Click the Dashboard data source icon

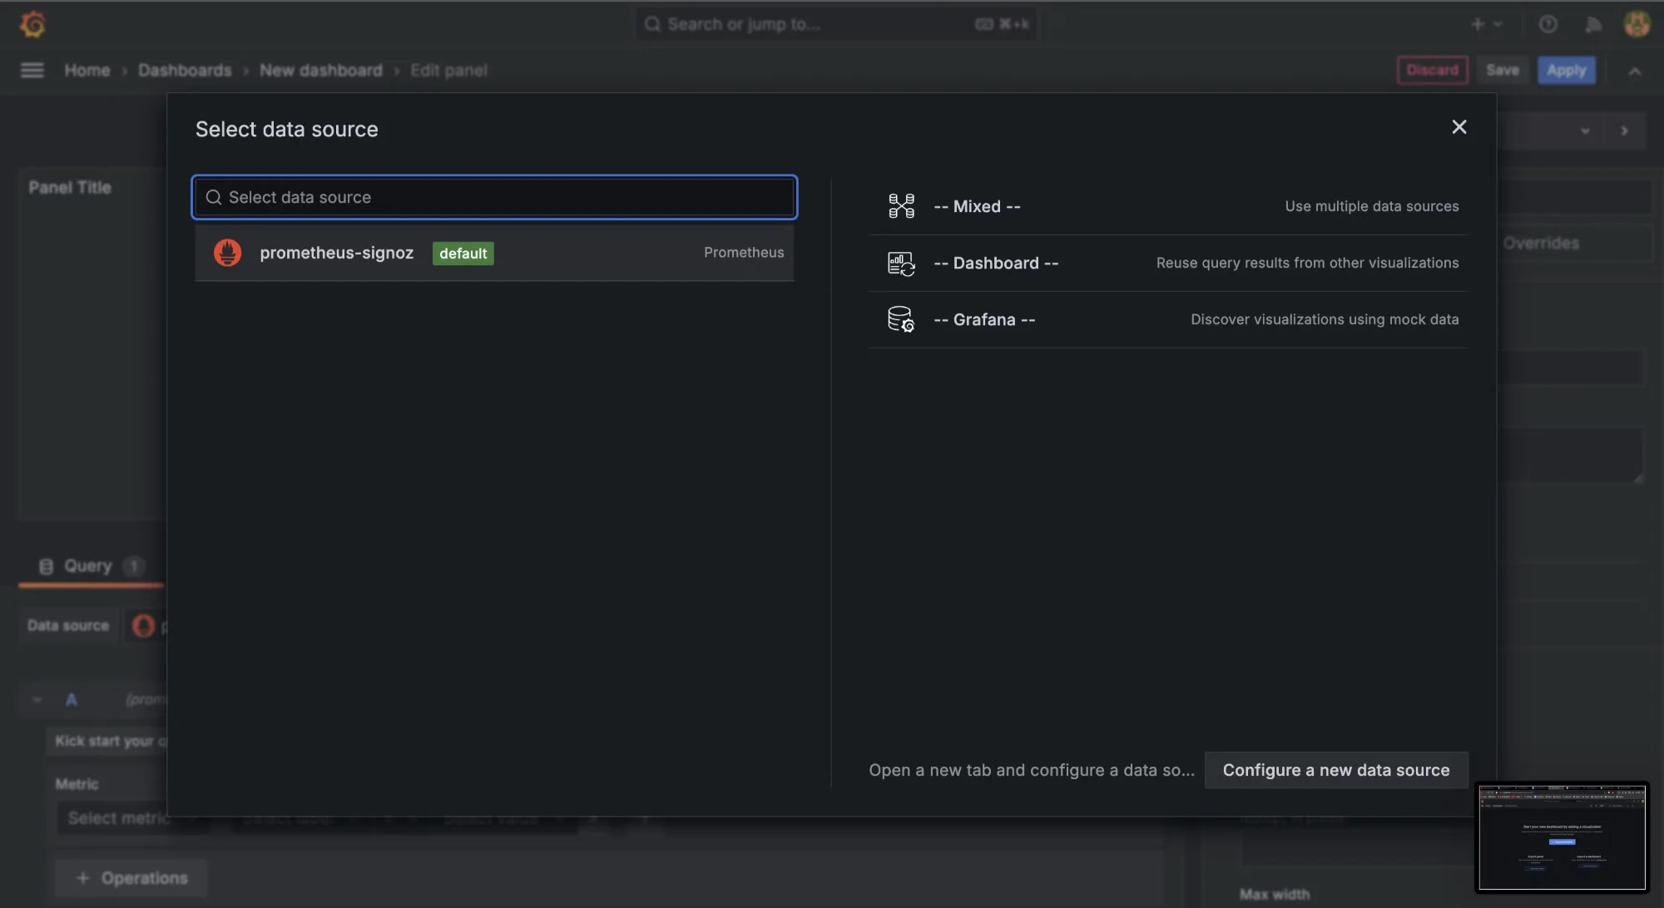coord(901,264)
